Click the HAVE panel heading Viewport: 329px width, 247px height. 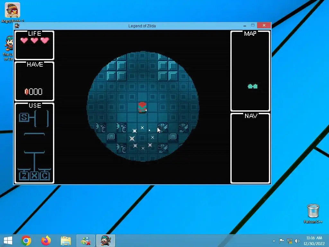pos(35,64)
